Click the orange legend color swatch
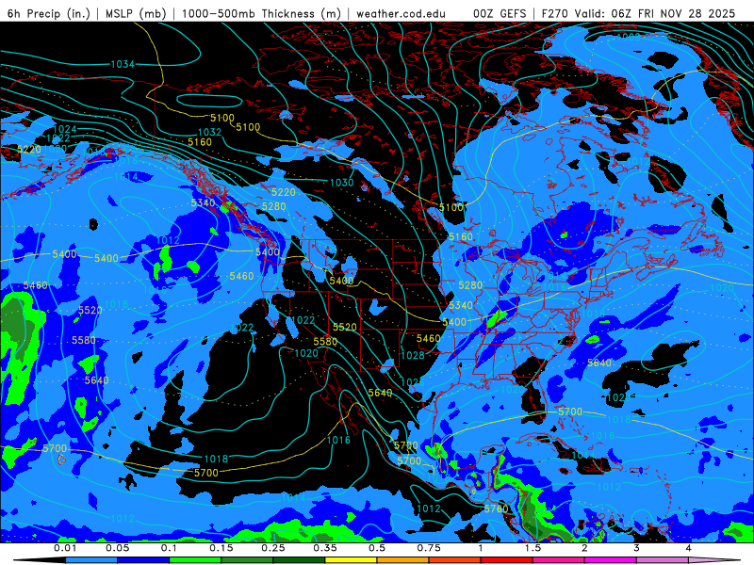This screenshot has width=754, height=565. (403, 560)
